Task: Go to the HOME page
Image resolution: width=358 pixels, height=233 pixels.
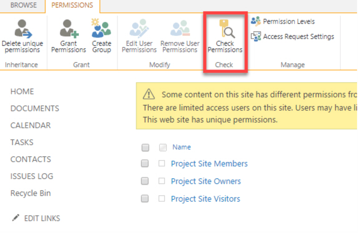Action: point(22,91)
